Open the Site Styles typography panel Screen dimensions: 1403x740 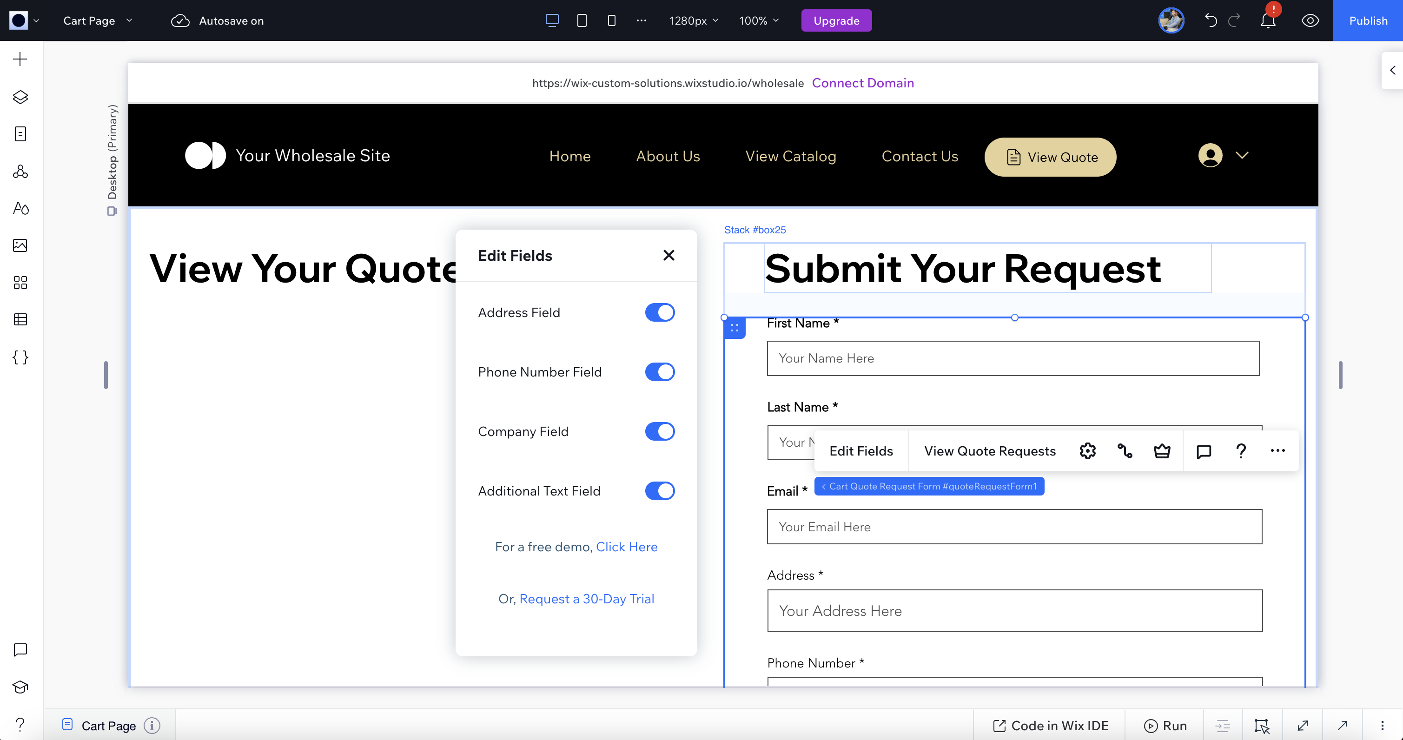(20, 209)
